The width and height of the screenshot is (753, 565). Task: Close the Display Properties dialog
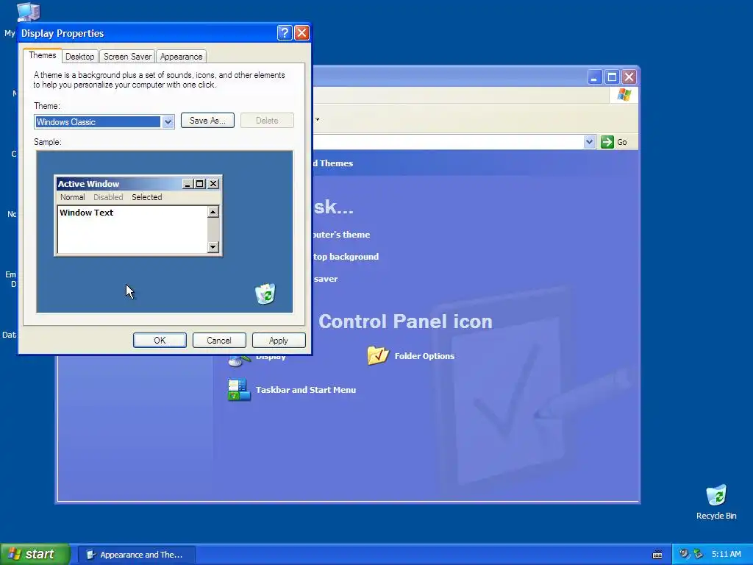[x=301, y=32]
